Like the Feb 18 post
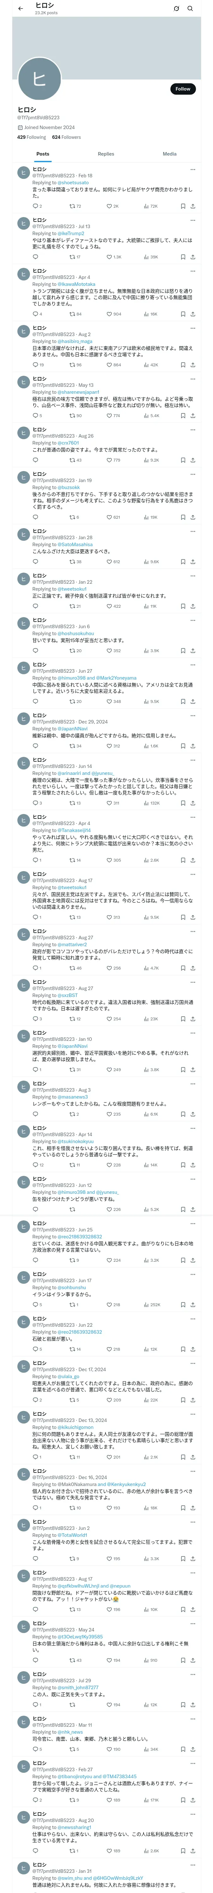Screen dimensions: 213x1893 coord(111,207)
